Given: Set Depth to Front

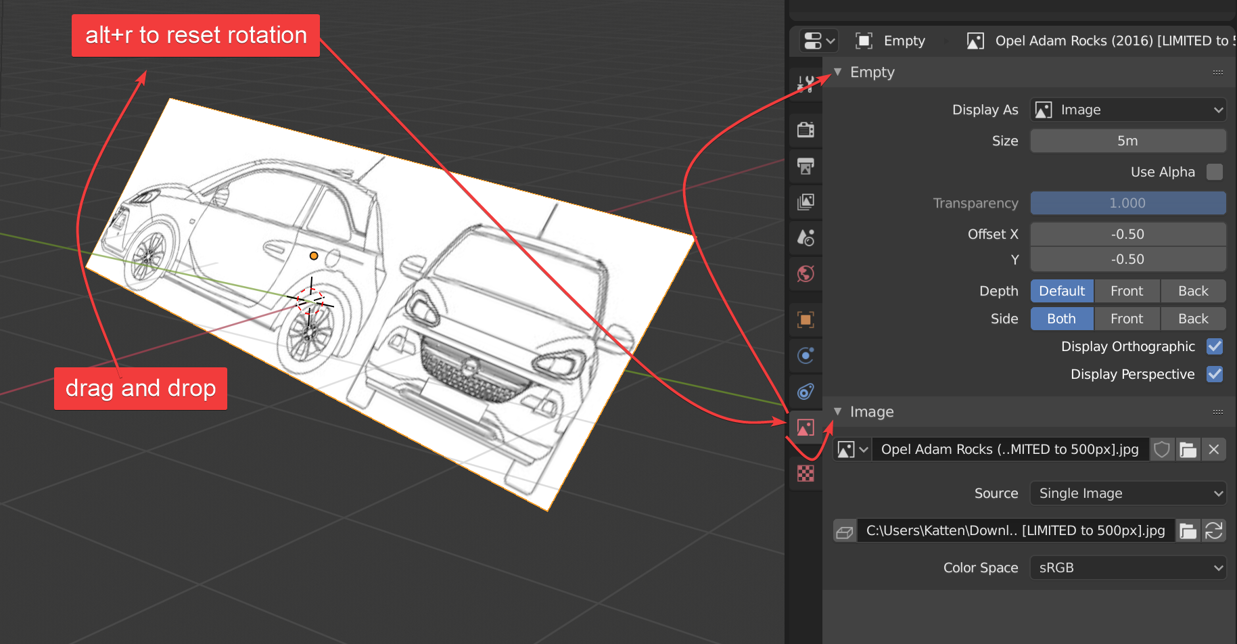Looking at the screenshot, I should coord(1127,291).
